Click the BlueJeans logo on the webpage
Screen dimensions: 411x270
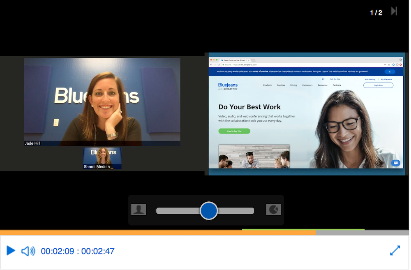pyautogui.click(x=228, y=85)
